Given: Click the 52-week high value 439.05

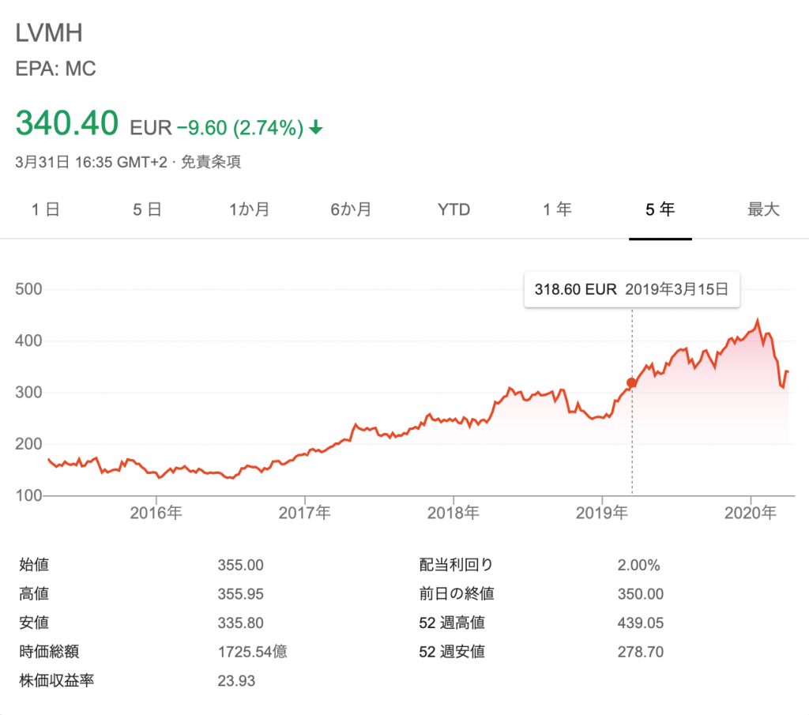Looking at the screenshot, I should pyautogui.click(x=640, y=623).
